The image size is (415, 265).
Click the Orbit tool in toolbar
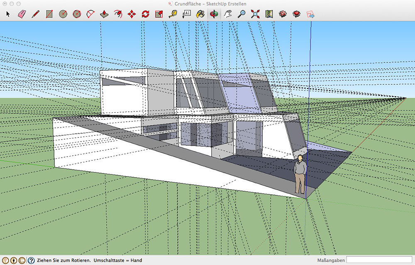[214, 14]
